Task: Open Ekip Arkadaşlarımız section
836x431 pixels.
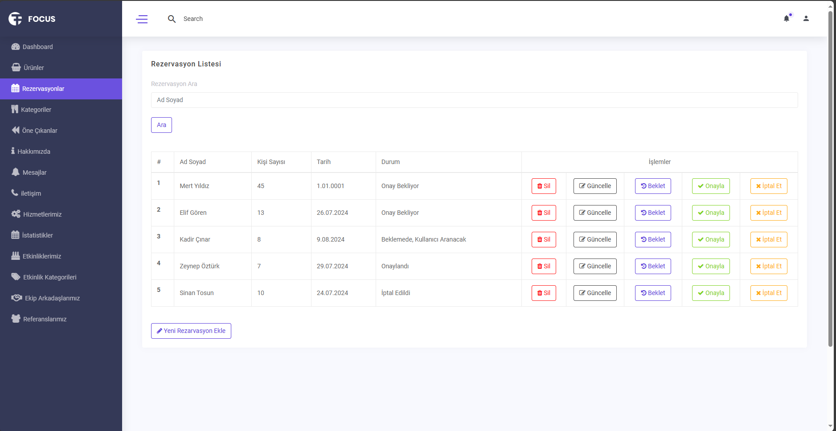Action: (52, 298)
